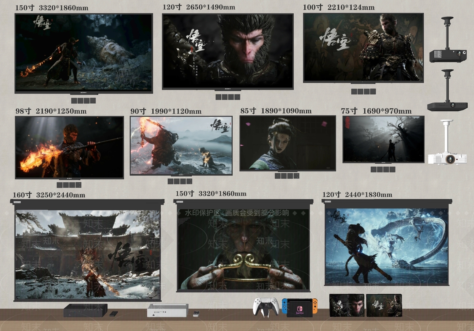Open the 150寸 projection screen with golden headband
This screenshot has width=474, height=331.
coord(243,246)
